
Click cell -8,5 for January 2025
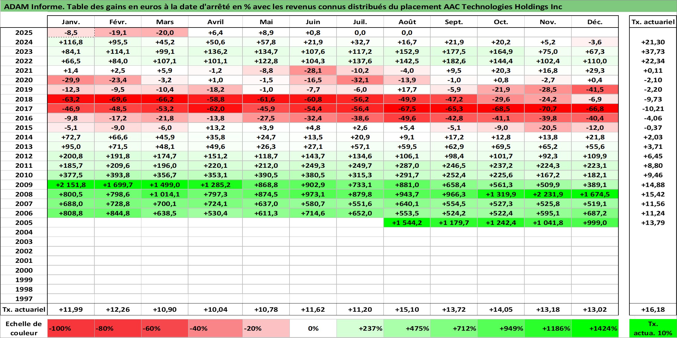(x=71, y=33)
